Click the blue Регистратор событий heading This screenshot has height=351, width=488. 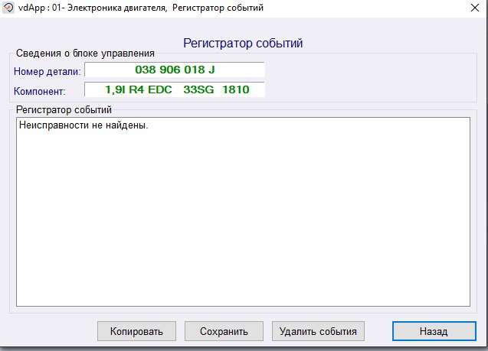tap(243, 43)
